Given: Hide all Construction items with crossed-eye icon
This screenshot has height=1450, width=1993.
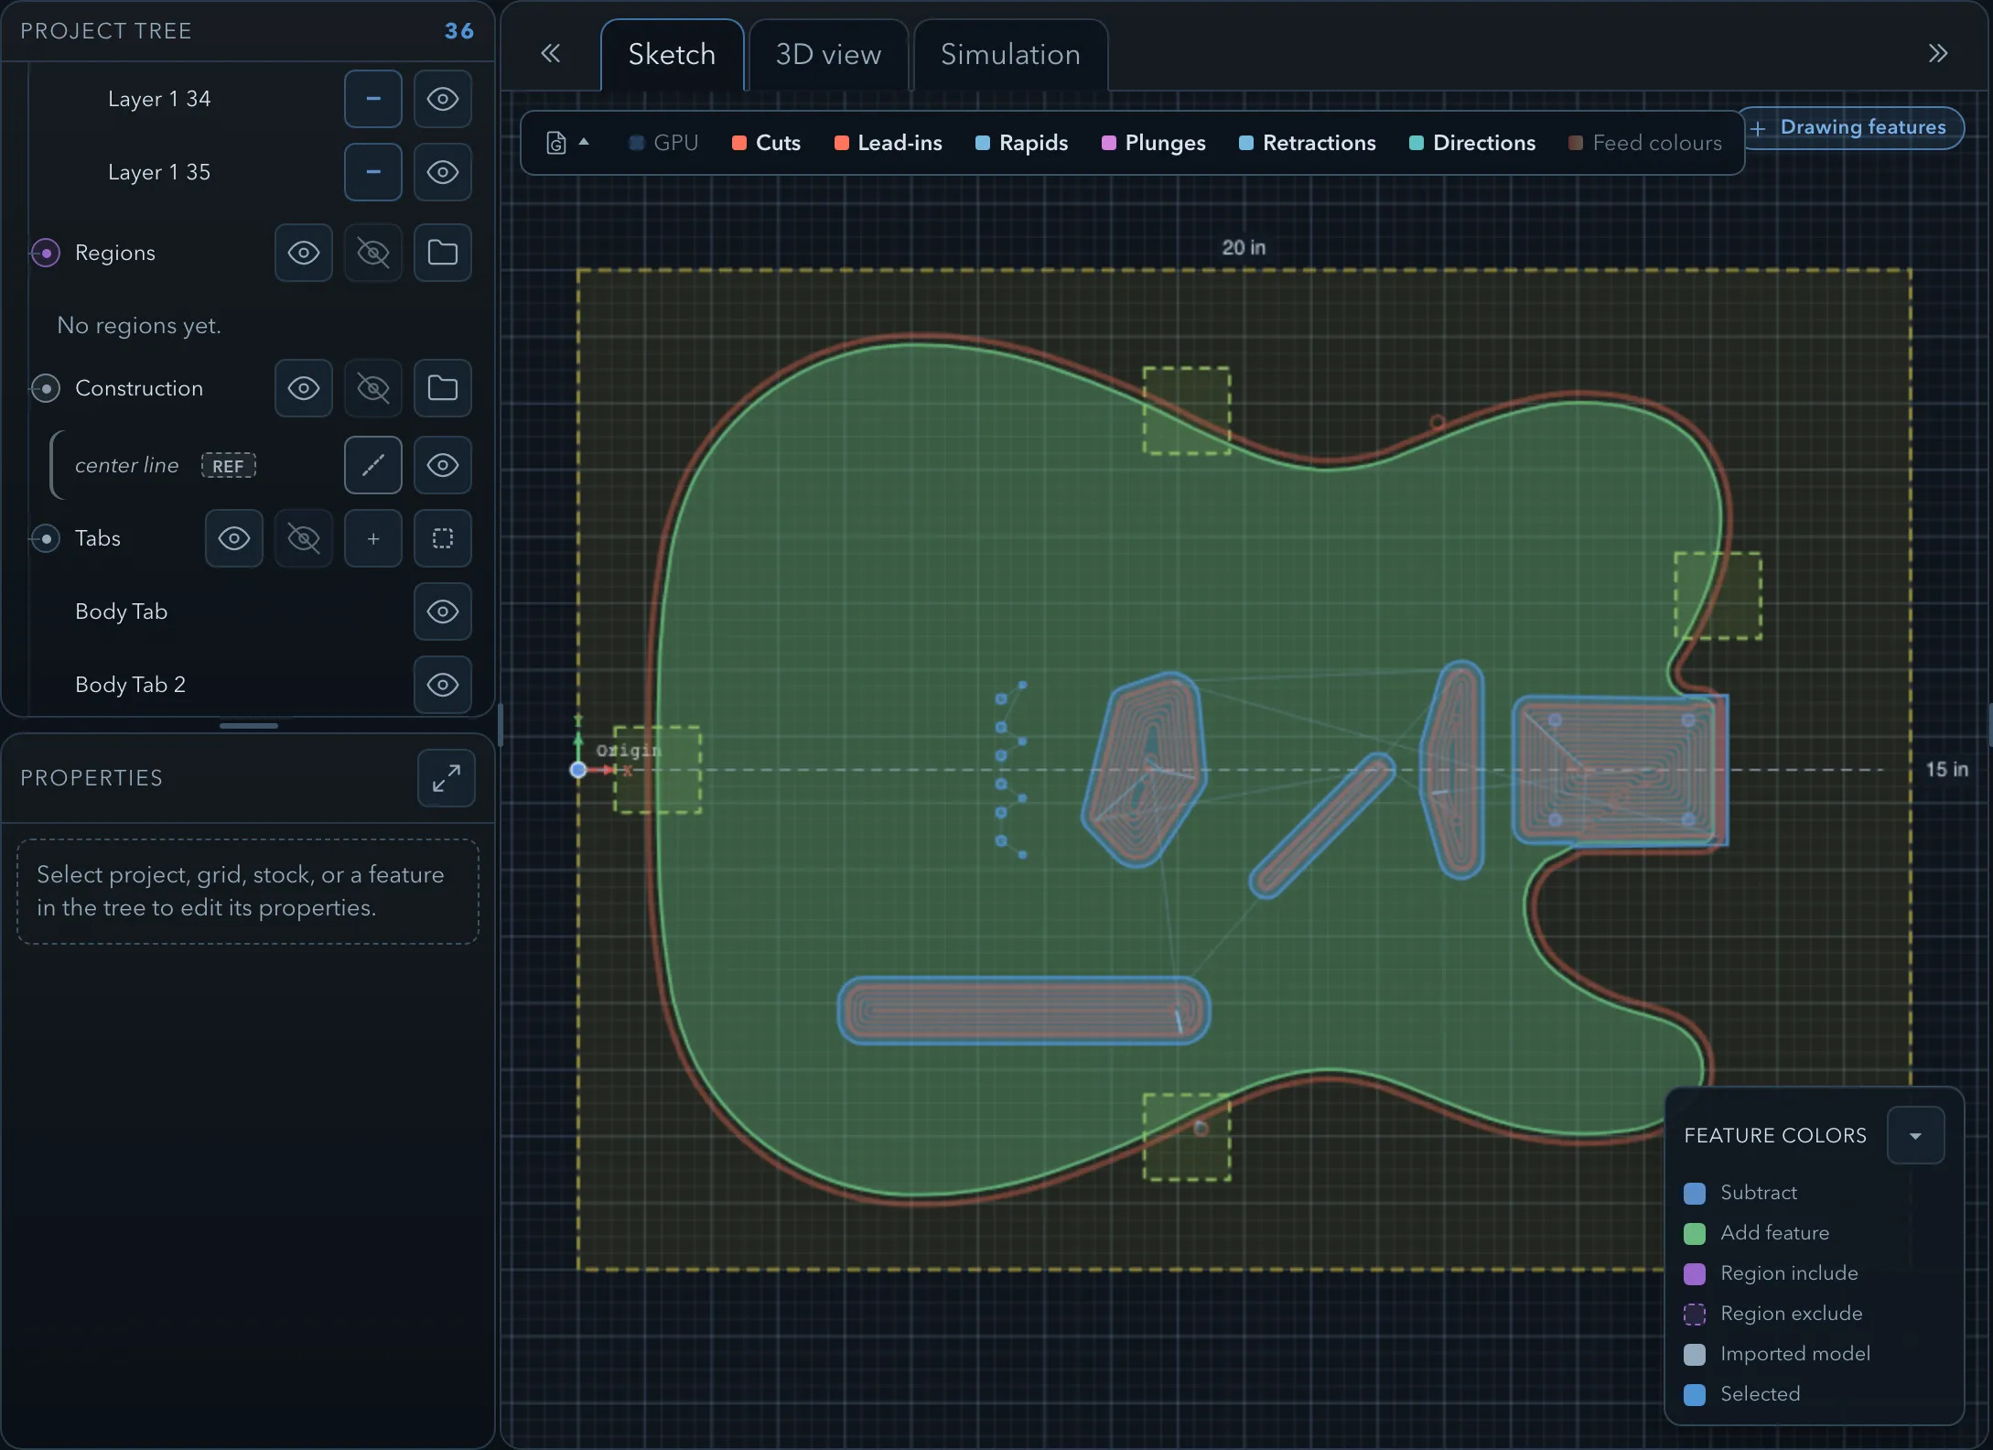Looking at the screenshot, I should [x=373, y=388].
